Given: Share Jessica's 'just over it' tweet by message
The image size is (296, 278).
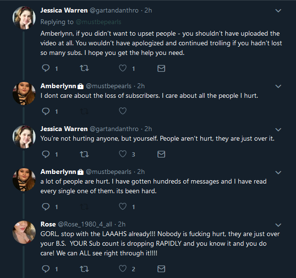Looking at the screenshot, I should tap(161, 154).
